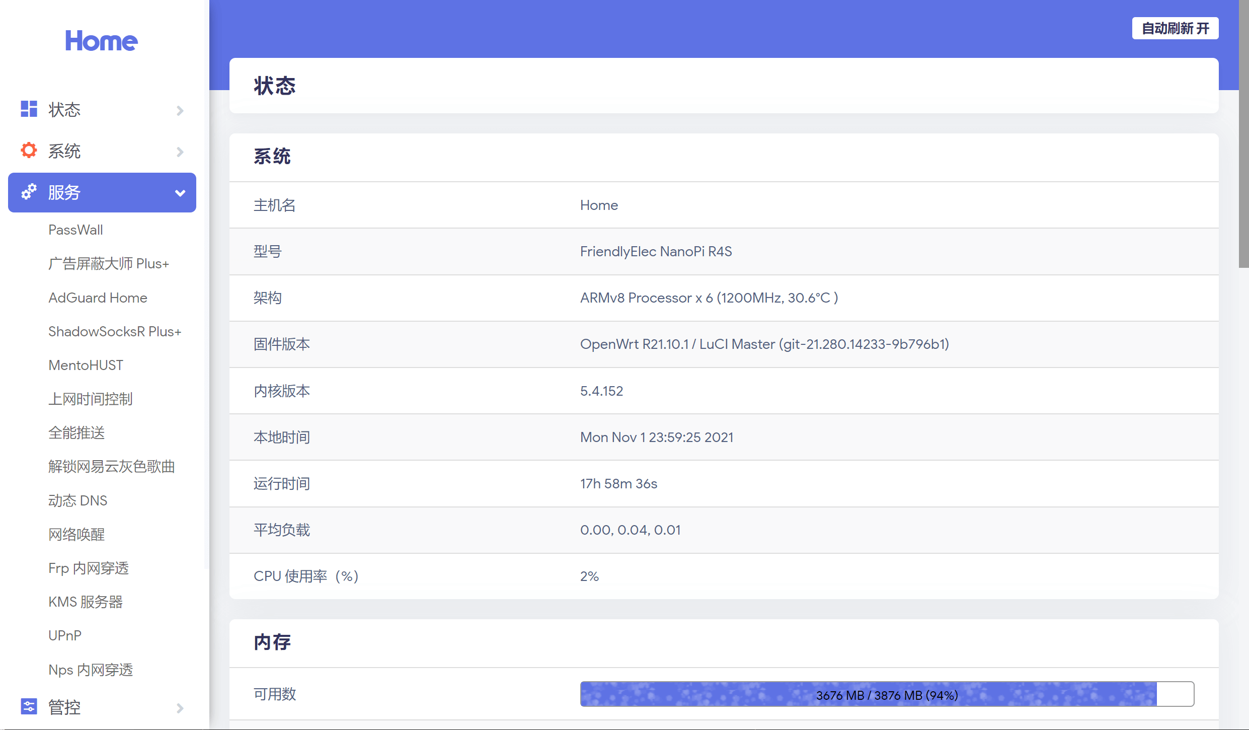Drag the 内存 usage progress bar
The height and width of the screenshot is (730, 1249).
click(886, 695)
